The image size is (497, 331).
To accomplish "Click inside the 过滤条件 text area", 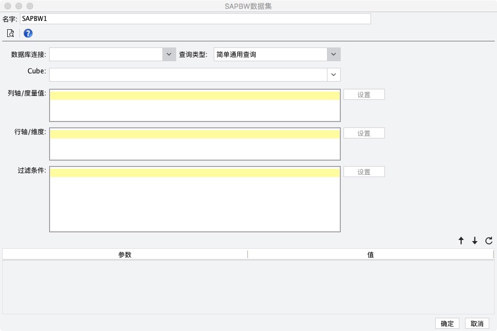I will [x=195, y=199].
